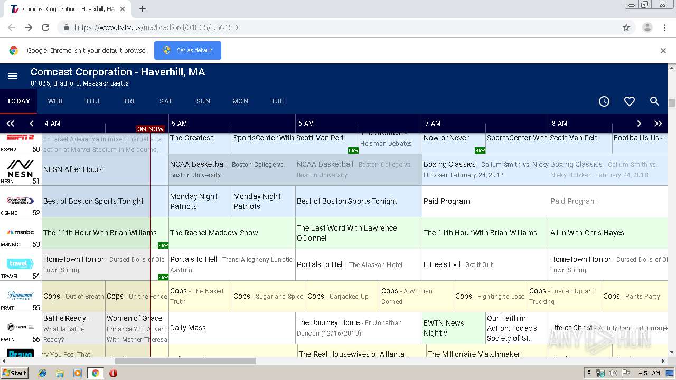Select the Comcast SportsNet channel logo
This screenshot has height=380, width=676.
point(21,201)
